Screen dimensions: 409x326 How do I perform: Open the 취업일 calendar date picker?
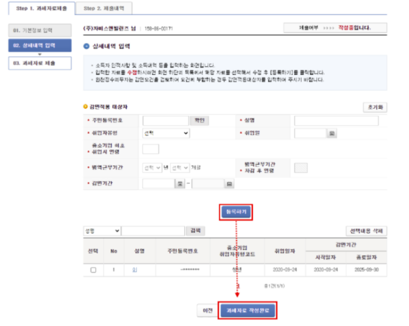[332, 133]
